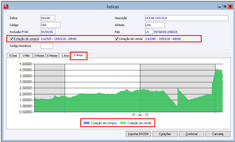This screenshot has height=142, width=235.
Task: Click the ESTADOS UNIDOS country text
Action: tap(165, 32)
